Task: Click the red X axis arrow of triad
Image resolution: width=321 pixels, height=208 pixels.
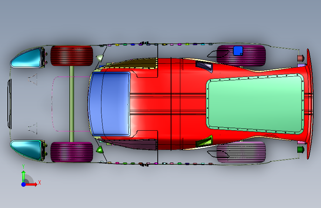Action: pos(31,184)
